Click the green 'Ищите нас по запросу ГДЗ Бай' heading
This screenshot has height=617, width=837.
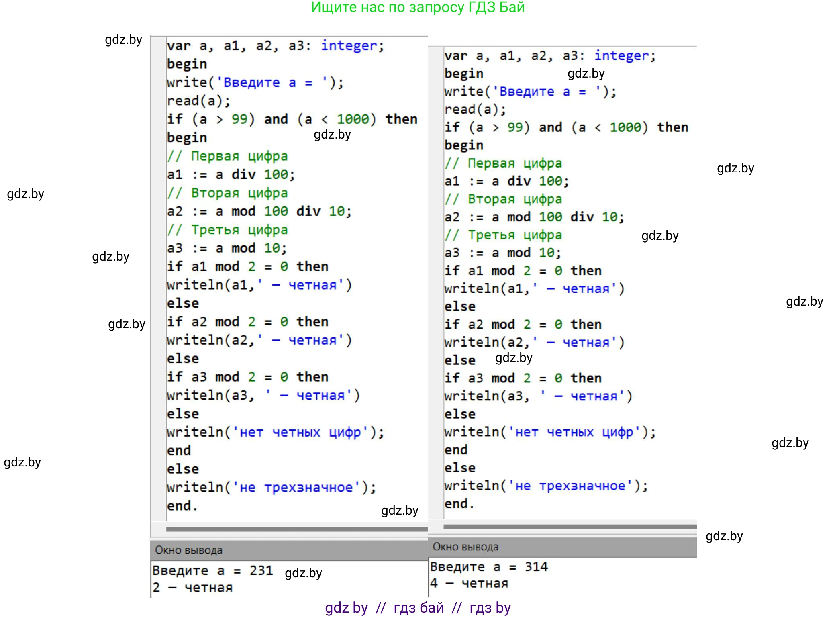(x=418, y=7)
